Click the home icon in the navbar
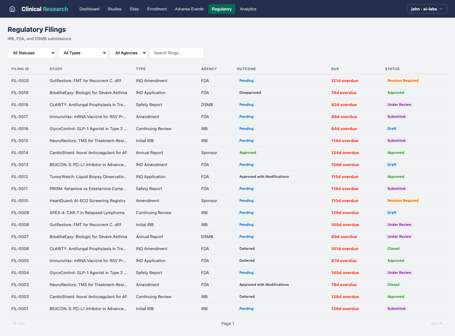 pos(12,9)
